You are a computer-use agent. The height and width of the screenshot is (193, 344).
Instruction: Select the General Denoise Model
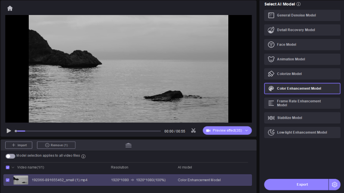click(302, 15)
